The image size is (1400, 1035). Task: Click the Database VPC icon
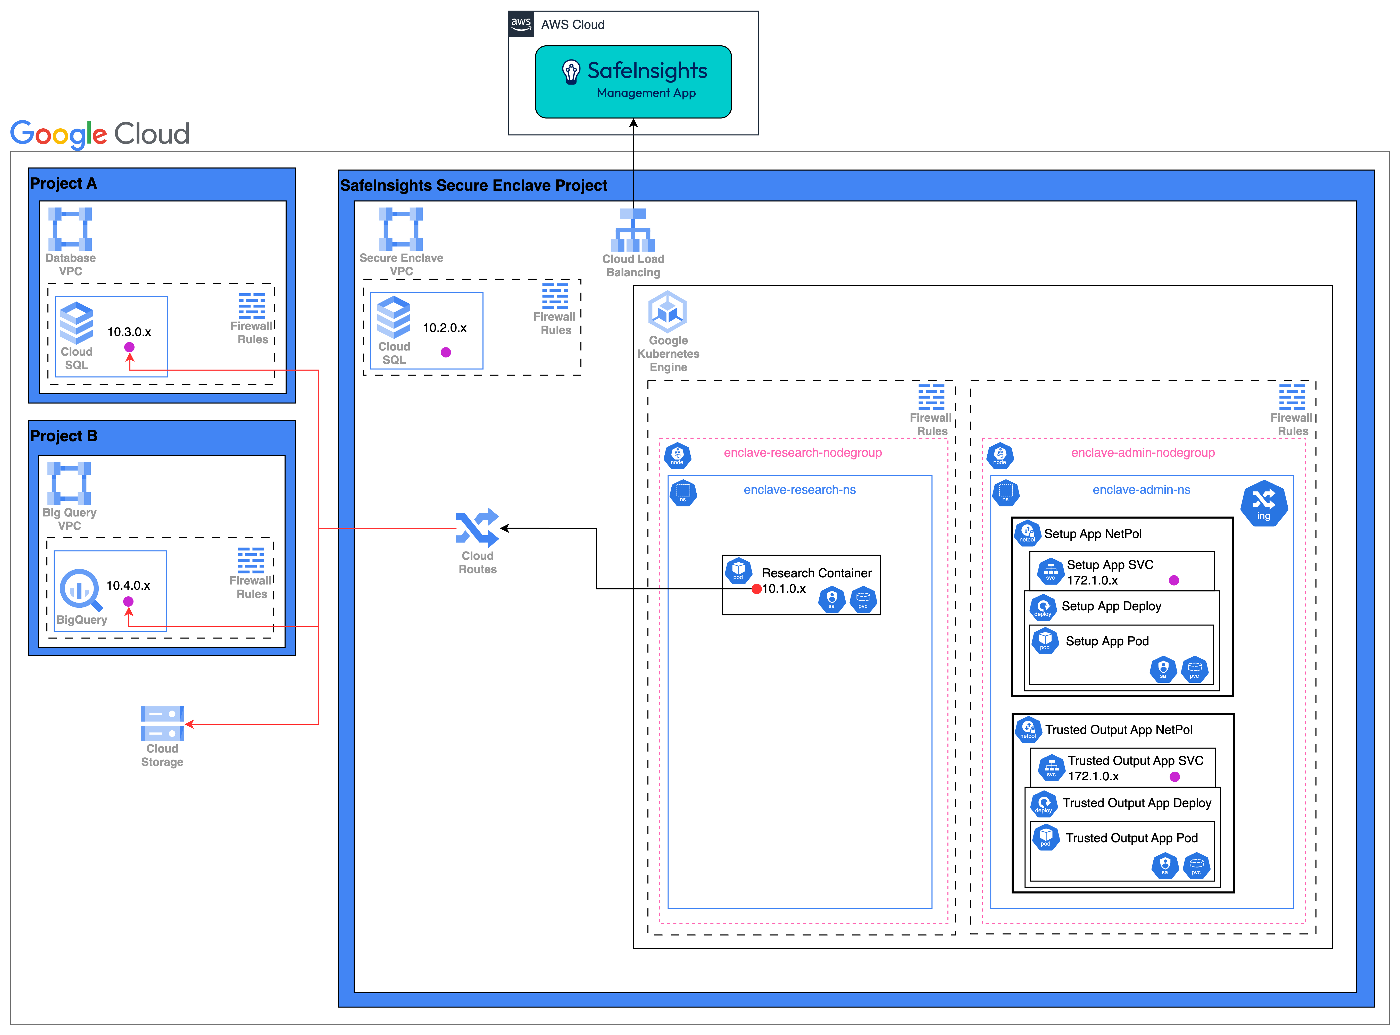coord(70,229)
